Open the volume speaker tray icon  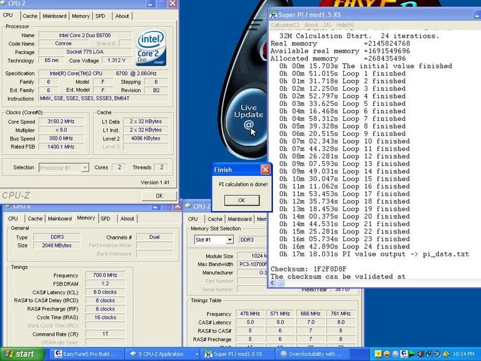pos(420,354)
